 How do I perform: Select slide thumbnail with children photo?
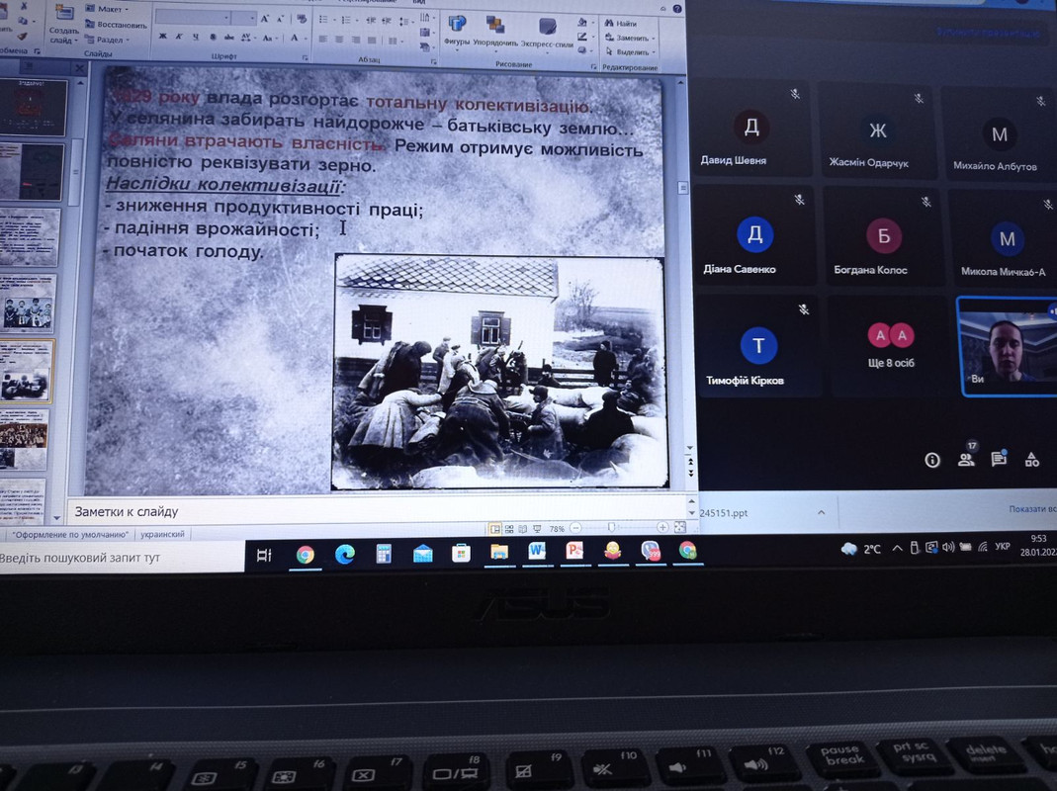tap(27, 304)
